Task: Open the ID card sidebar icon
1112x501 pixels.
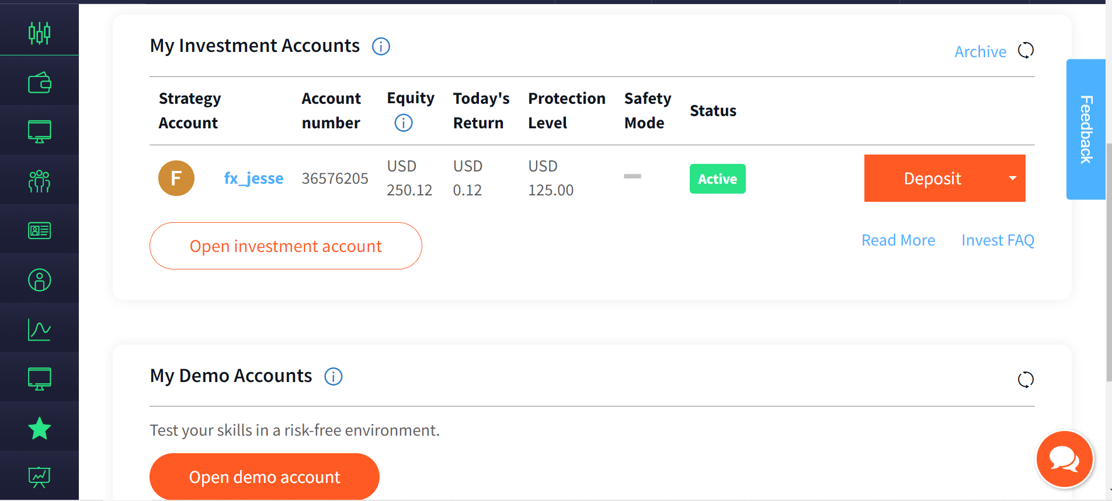Action: 39,231
